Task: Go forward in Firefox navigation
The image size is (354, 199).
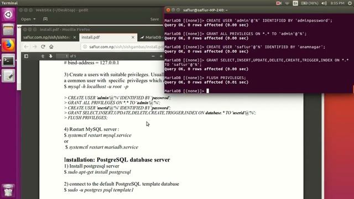Action: click(x=34, y=46)
